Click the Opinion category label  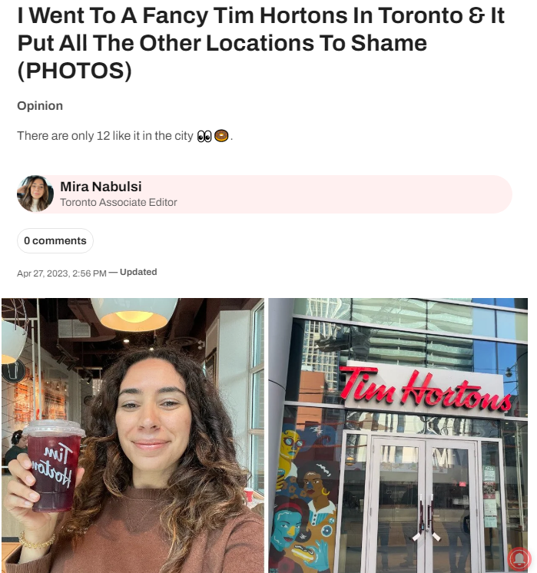click(40, 105)
